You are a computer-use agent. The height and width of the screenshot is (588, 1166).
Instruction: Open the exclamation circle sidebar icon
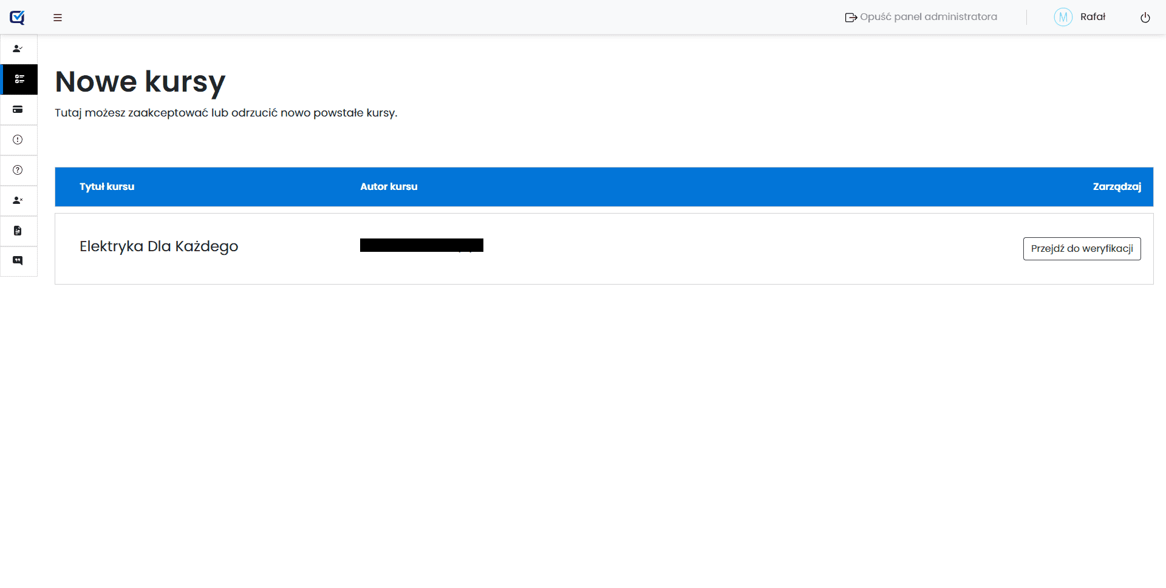click(18, 140)
